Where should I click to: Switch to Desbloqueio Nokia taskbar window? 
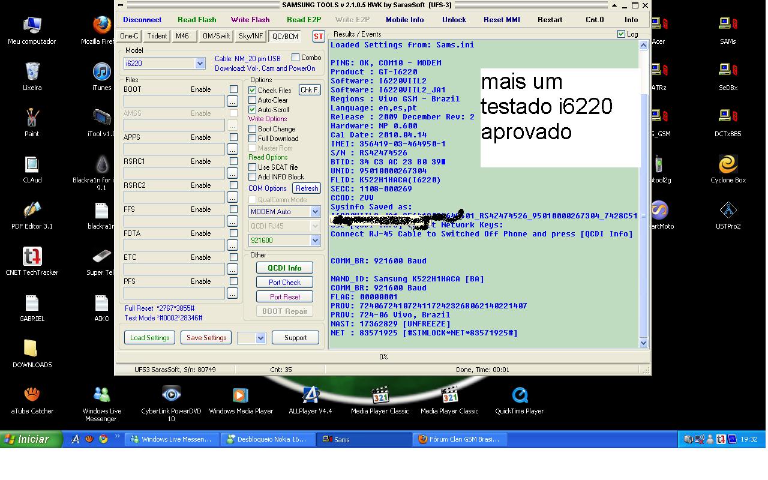coord(268,439)
